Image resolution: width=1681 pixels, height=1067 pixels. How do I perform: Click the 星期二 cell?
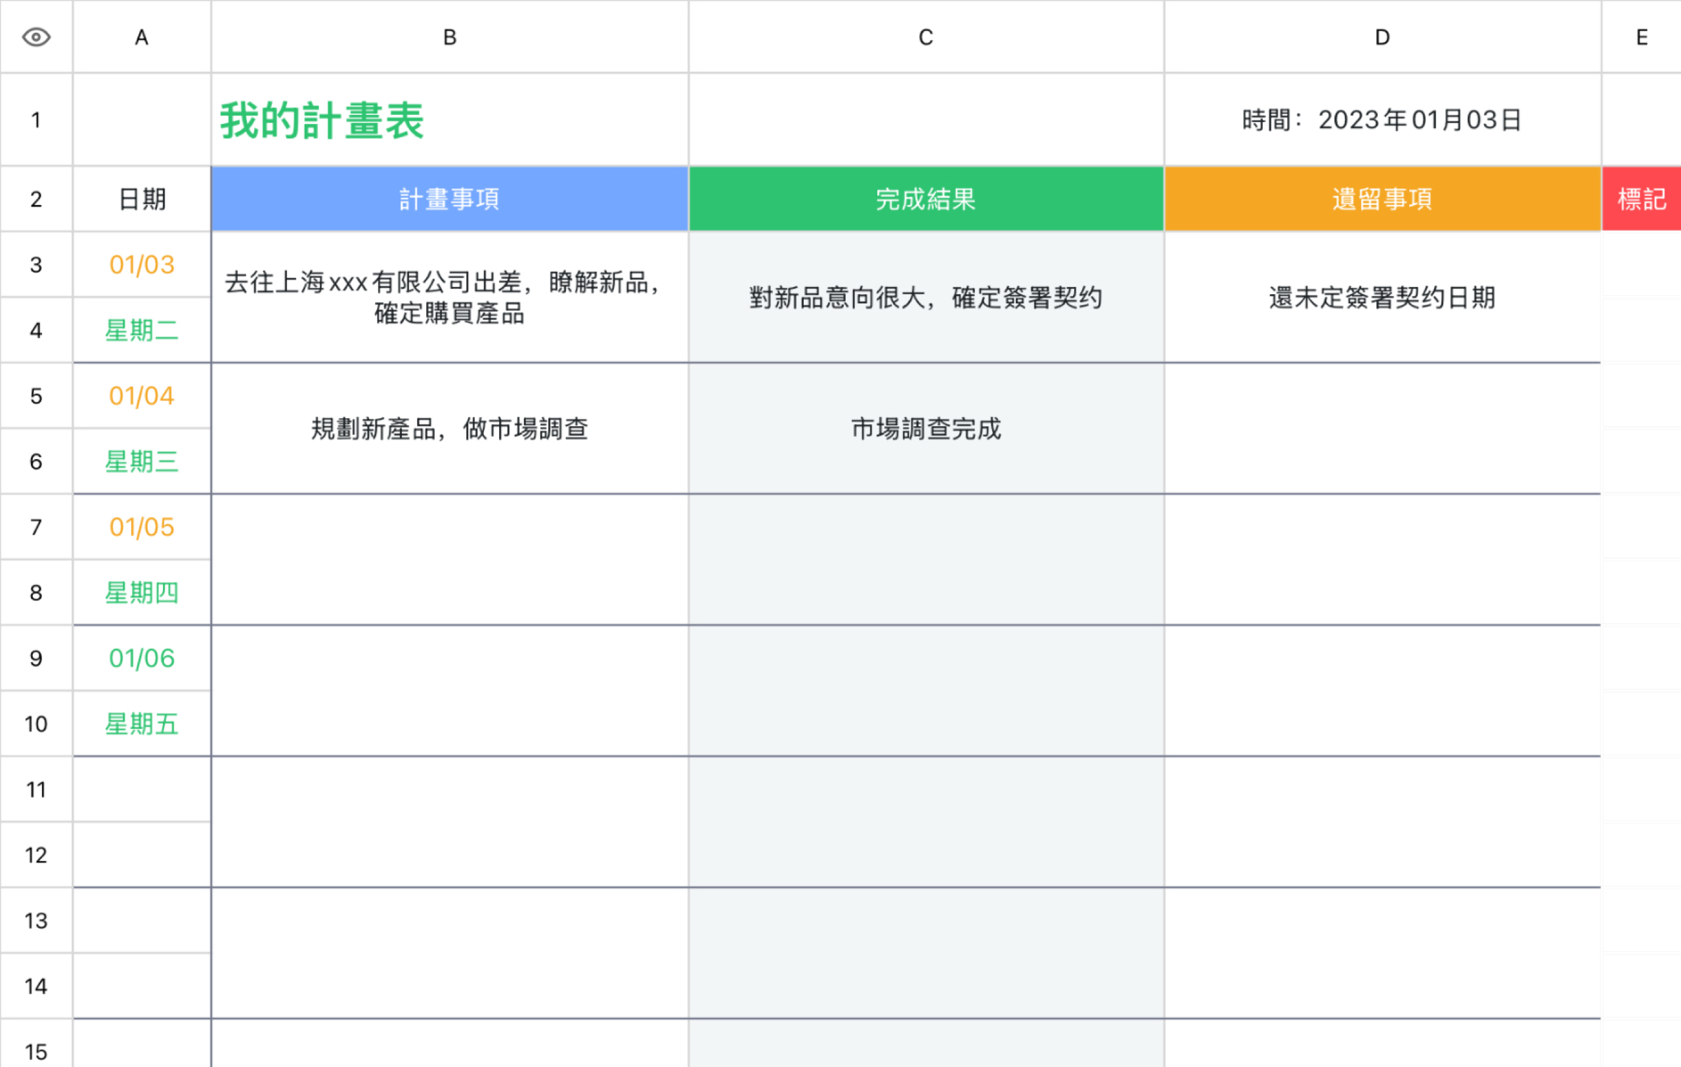click(x=142, y=330)
